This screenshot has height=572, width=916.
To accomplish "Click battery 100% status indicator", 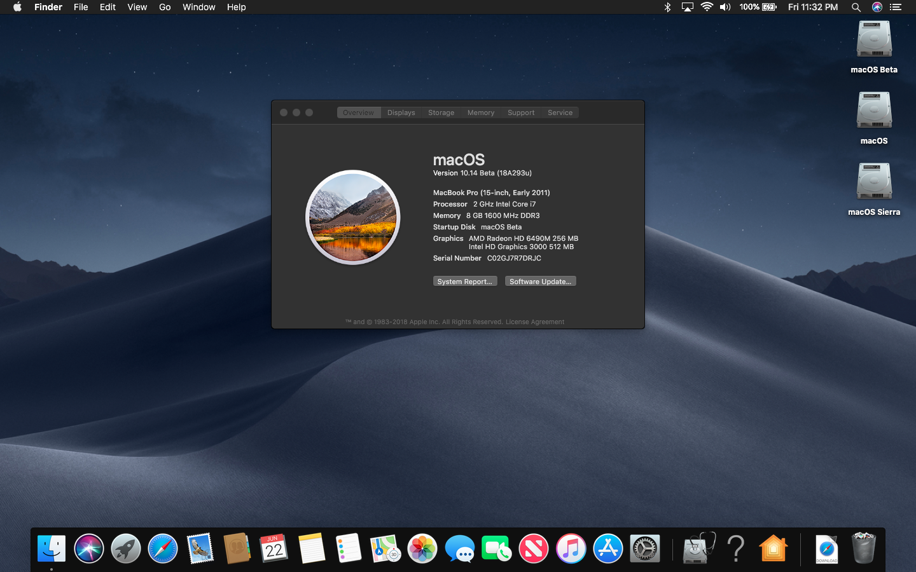I will [758, 7].
